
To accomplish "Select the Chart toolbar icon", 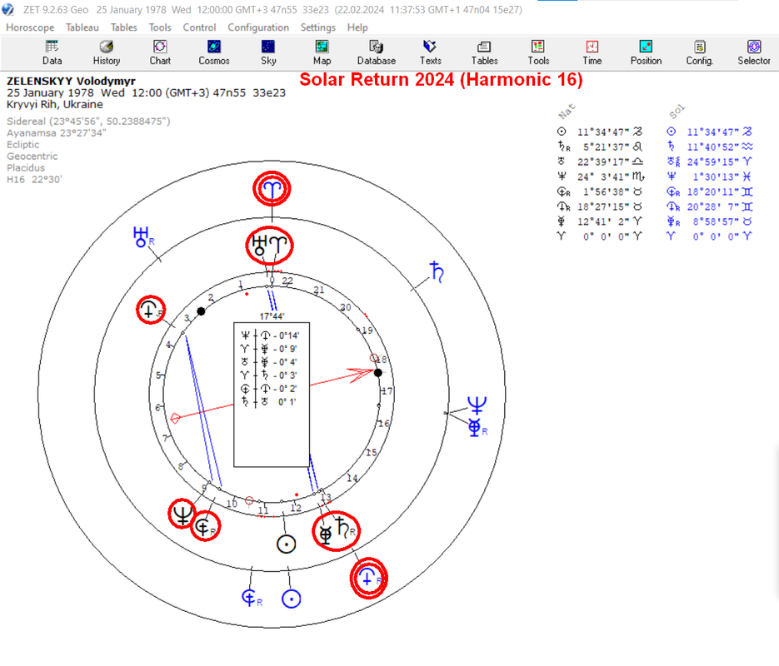I will coord(160,53).
